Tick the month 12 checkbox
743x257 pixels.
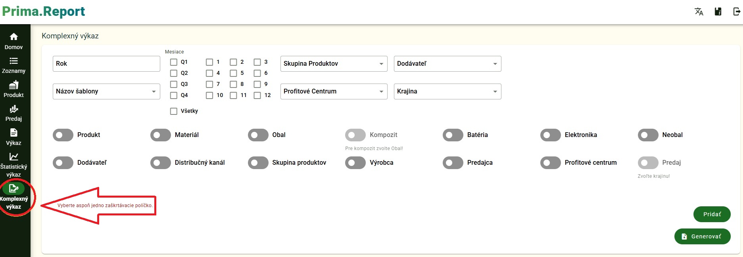257,95
